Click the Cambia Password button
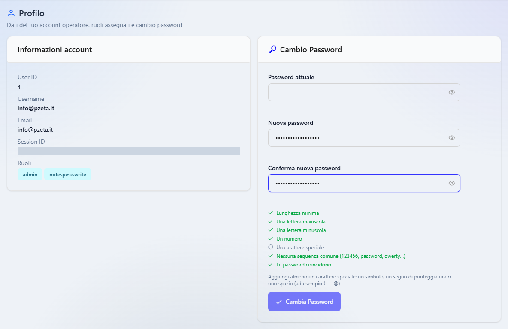The height and width of the screenshot is (329, 508). 304,302
